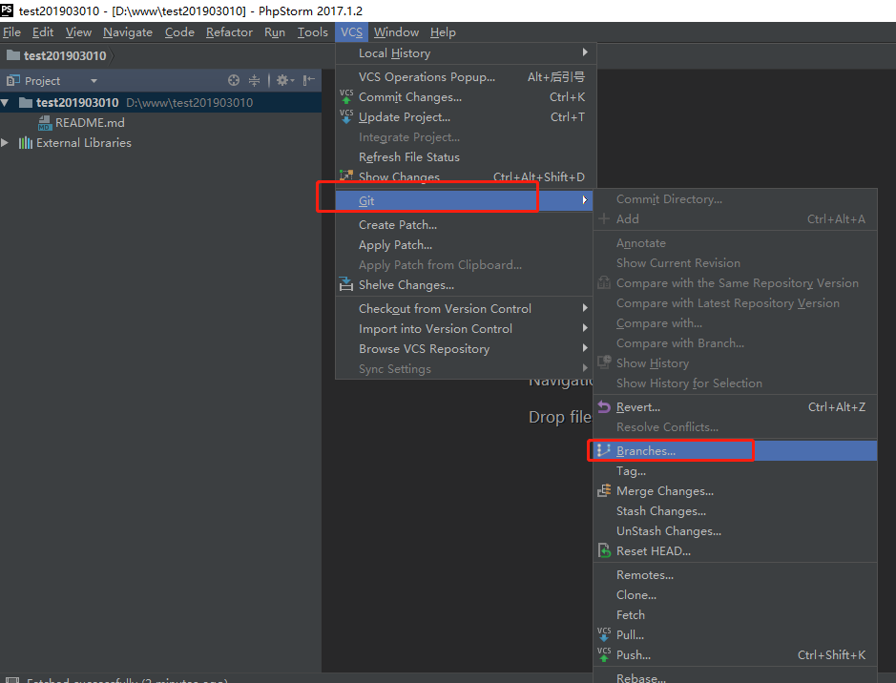Open the Window menu
This screenshot has width=896, height=683.
(x=396, y=32)
